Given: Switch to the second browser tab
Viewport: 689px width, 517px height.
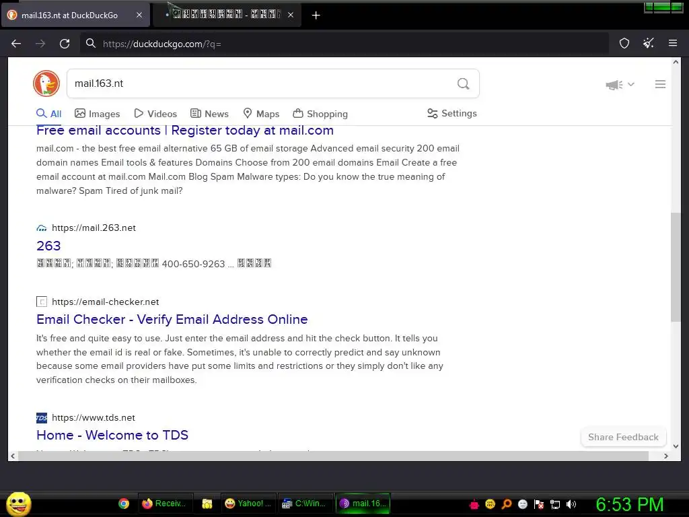Looking at the screenshot, I should tap(227, 15).
